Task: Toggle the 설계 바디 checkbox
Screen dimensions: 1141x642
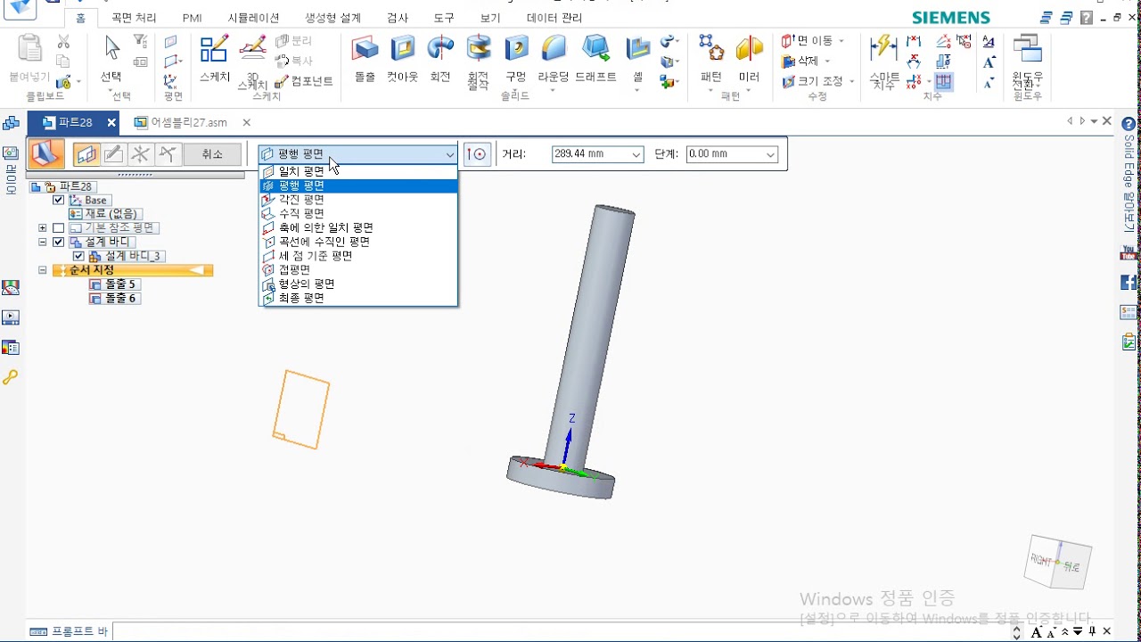Action: click(59, 242)
